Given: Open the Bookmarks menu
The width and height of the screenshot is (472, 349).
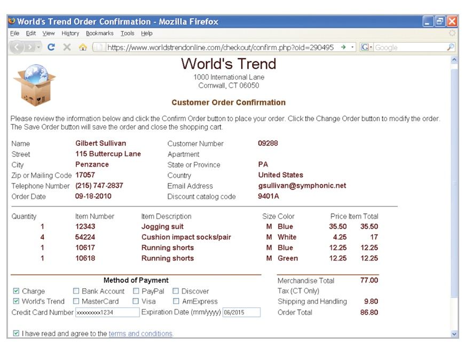Looking at the screenshot, I should click(99, 33).
